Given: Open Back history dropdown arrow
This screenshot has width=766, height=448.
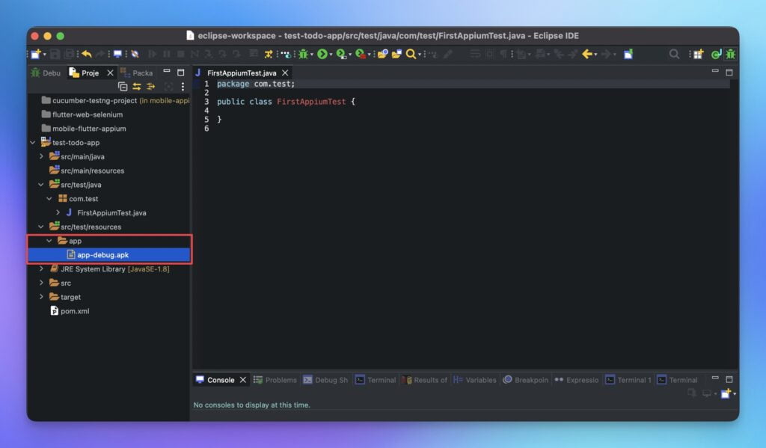Looking at the screenshot, I should 595,55.
